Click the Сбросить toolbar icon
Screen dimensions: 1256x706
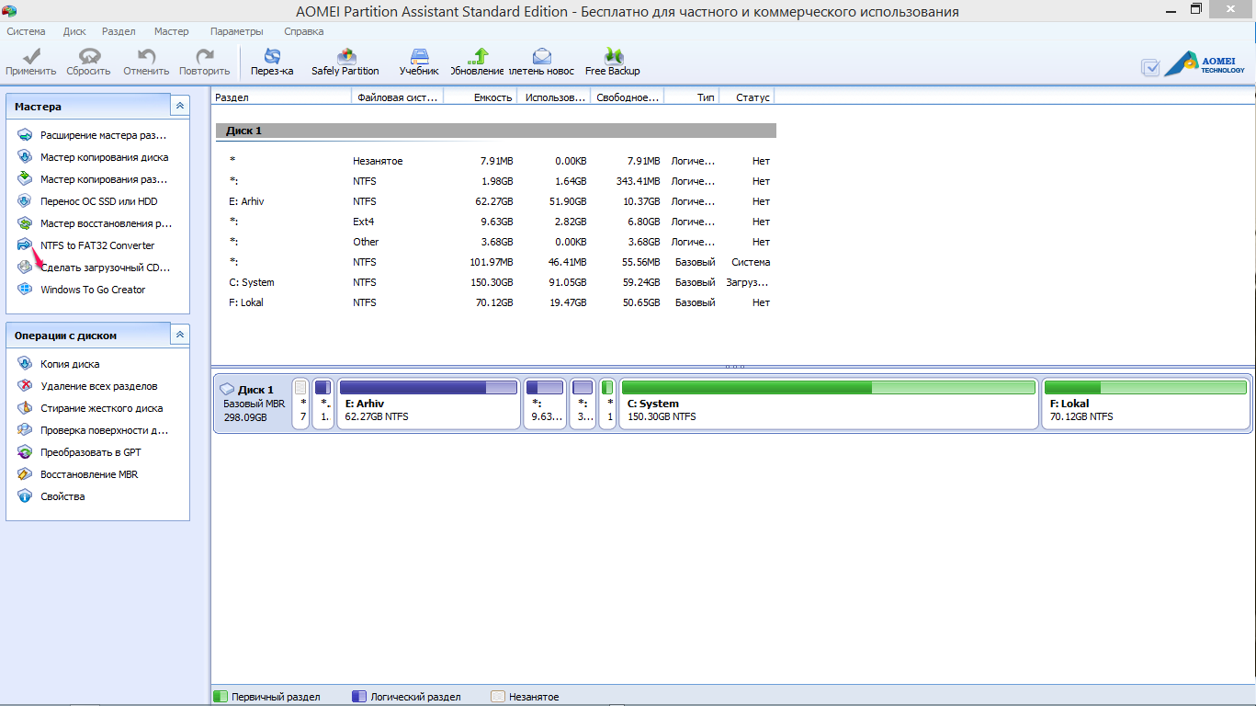(89, 57)
